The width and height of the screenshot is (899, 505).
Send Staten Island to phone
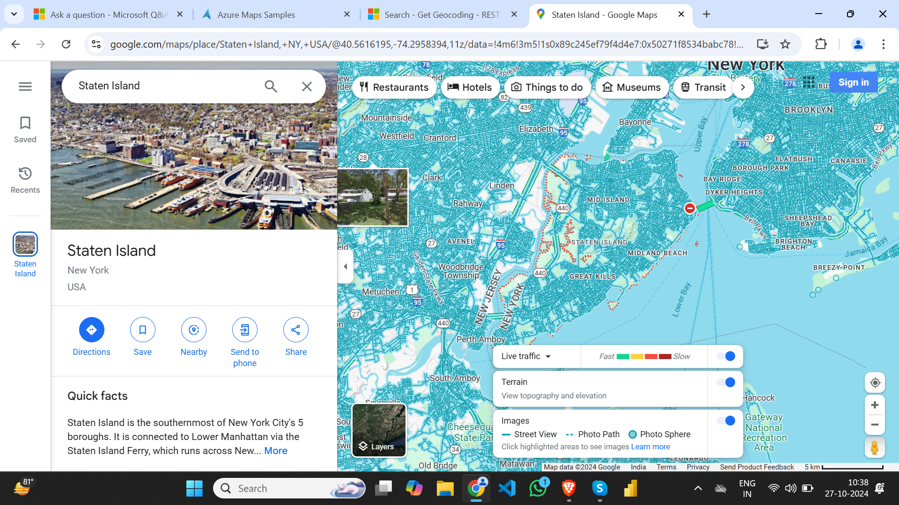tap(245, 342)
